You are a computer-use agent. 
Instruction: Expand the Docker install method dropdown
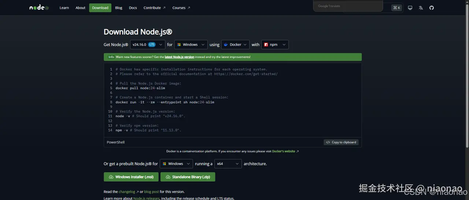coord(236,45)
